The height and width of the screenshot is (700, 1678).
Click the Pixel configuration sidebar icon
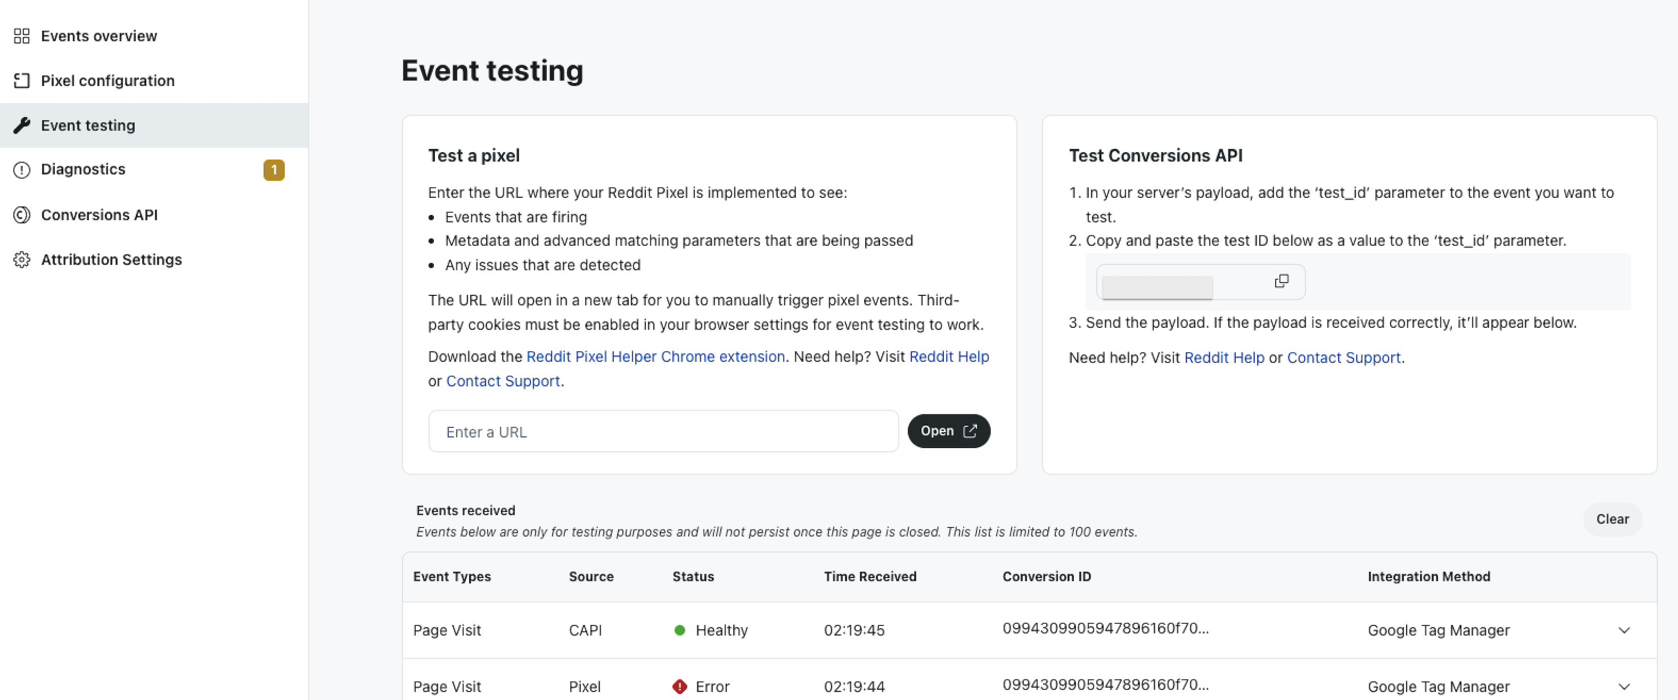click(22, 81)
